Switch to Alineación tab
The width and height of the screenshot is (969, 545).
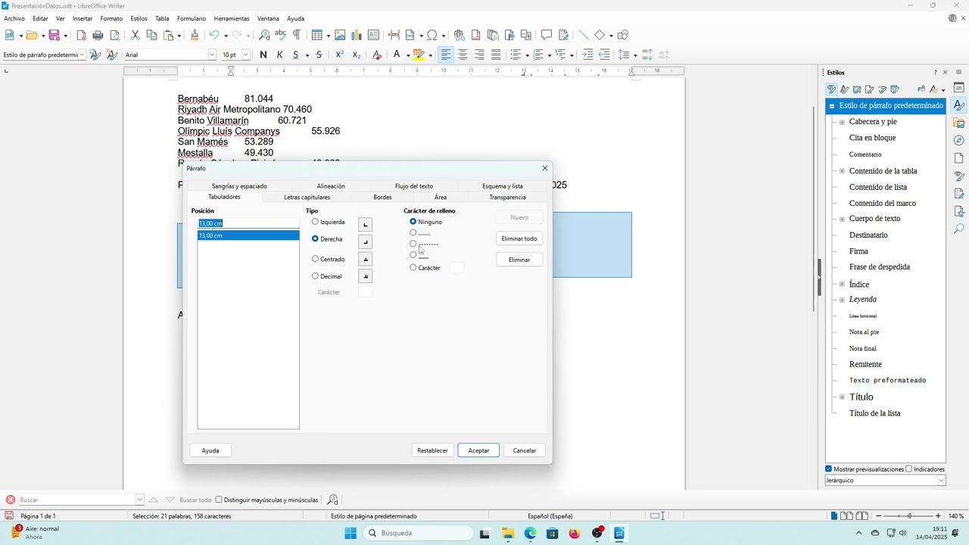click(x=331, y=185)
